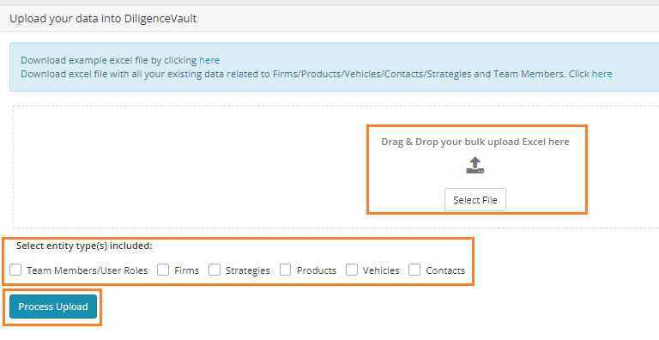
Task: Enable the Firms checkbox
Action: click(x=163, y=270)
